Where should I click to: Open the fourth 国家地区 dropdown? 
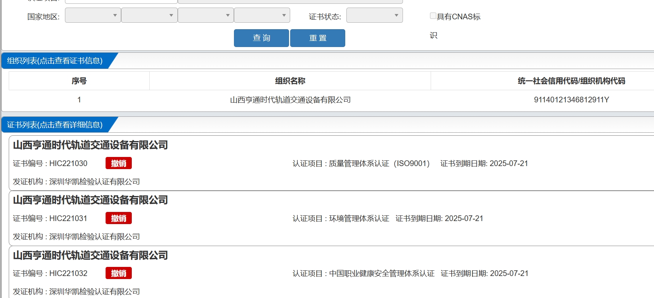click(262, 16)
